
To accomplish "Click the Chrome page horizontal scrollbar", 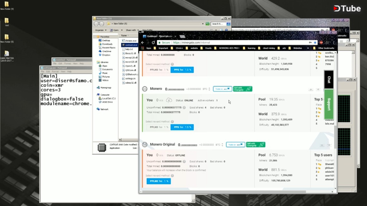I will pos(224,192).
